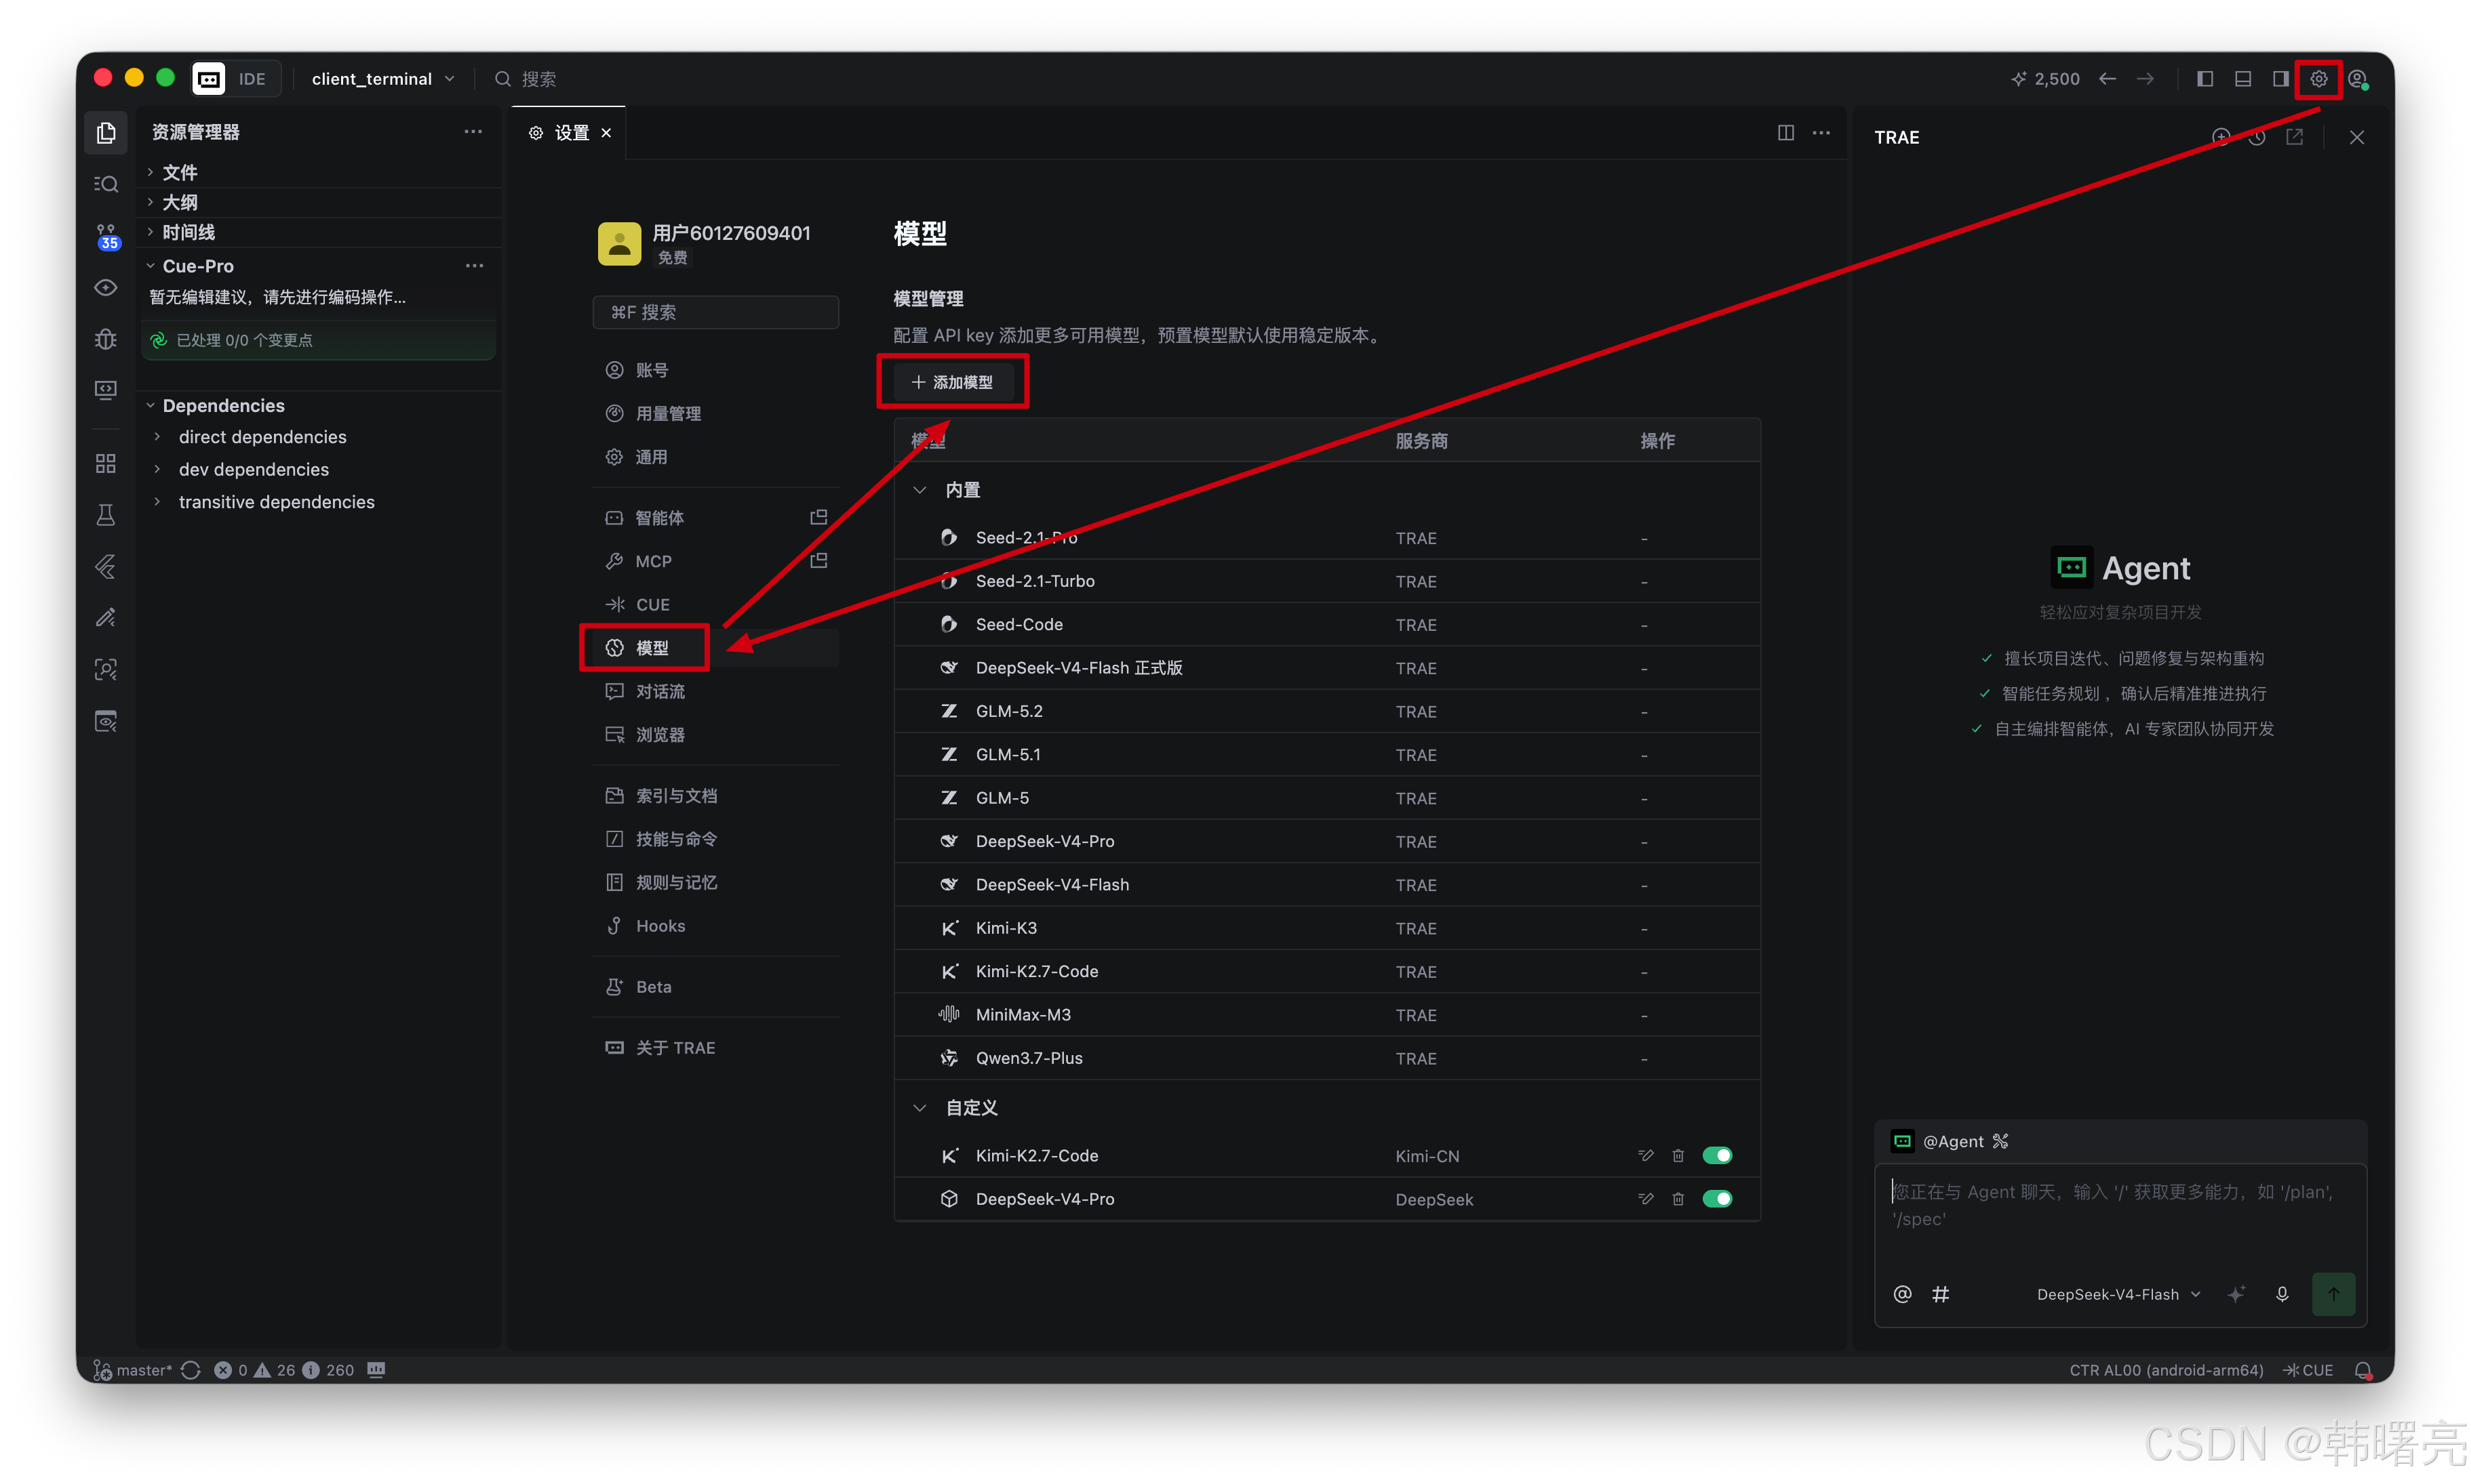The height and width of the screenshot is (1484, 2471).
Task: Click the @ mention icon in chat input
Action: coord(1902,1294)
